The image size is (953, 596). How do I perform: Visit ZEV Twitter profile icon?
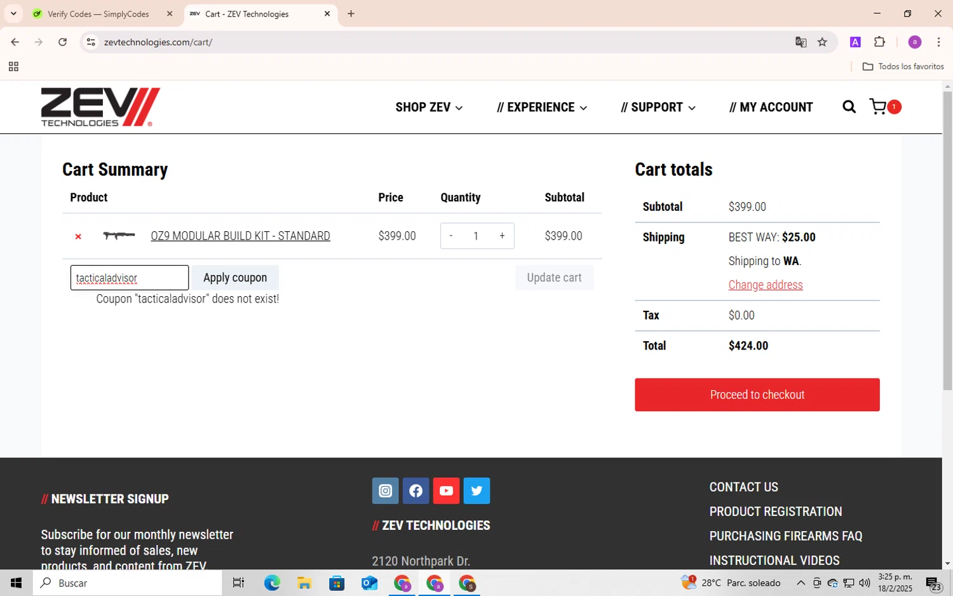(477, 491)
